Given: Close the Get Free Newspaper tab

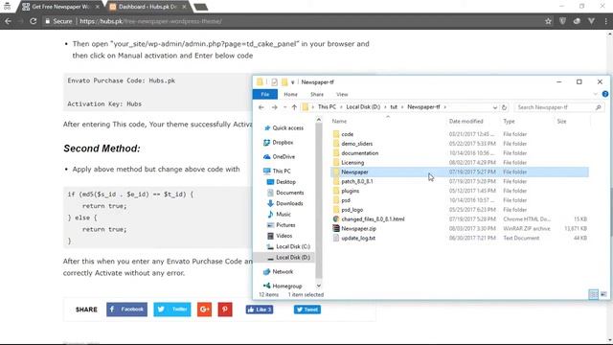Looking at the screenshot, I should pyautogui.click(x=98, y=7).
